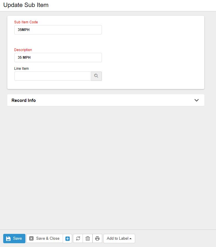
Task: Print the record via the printer icon
Action: tap(97, 239)
